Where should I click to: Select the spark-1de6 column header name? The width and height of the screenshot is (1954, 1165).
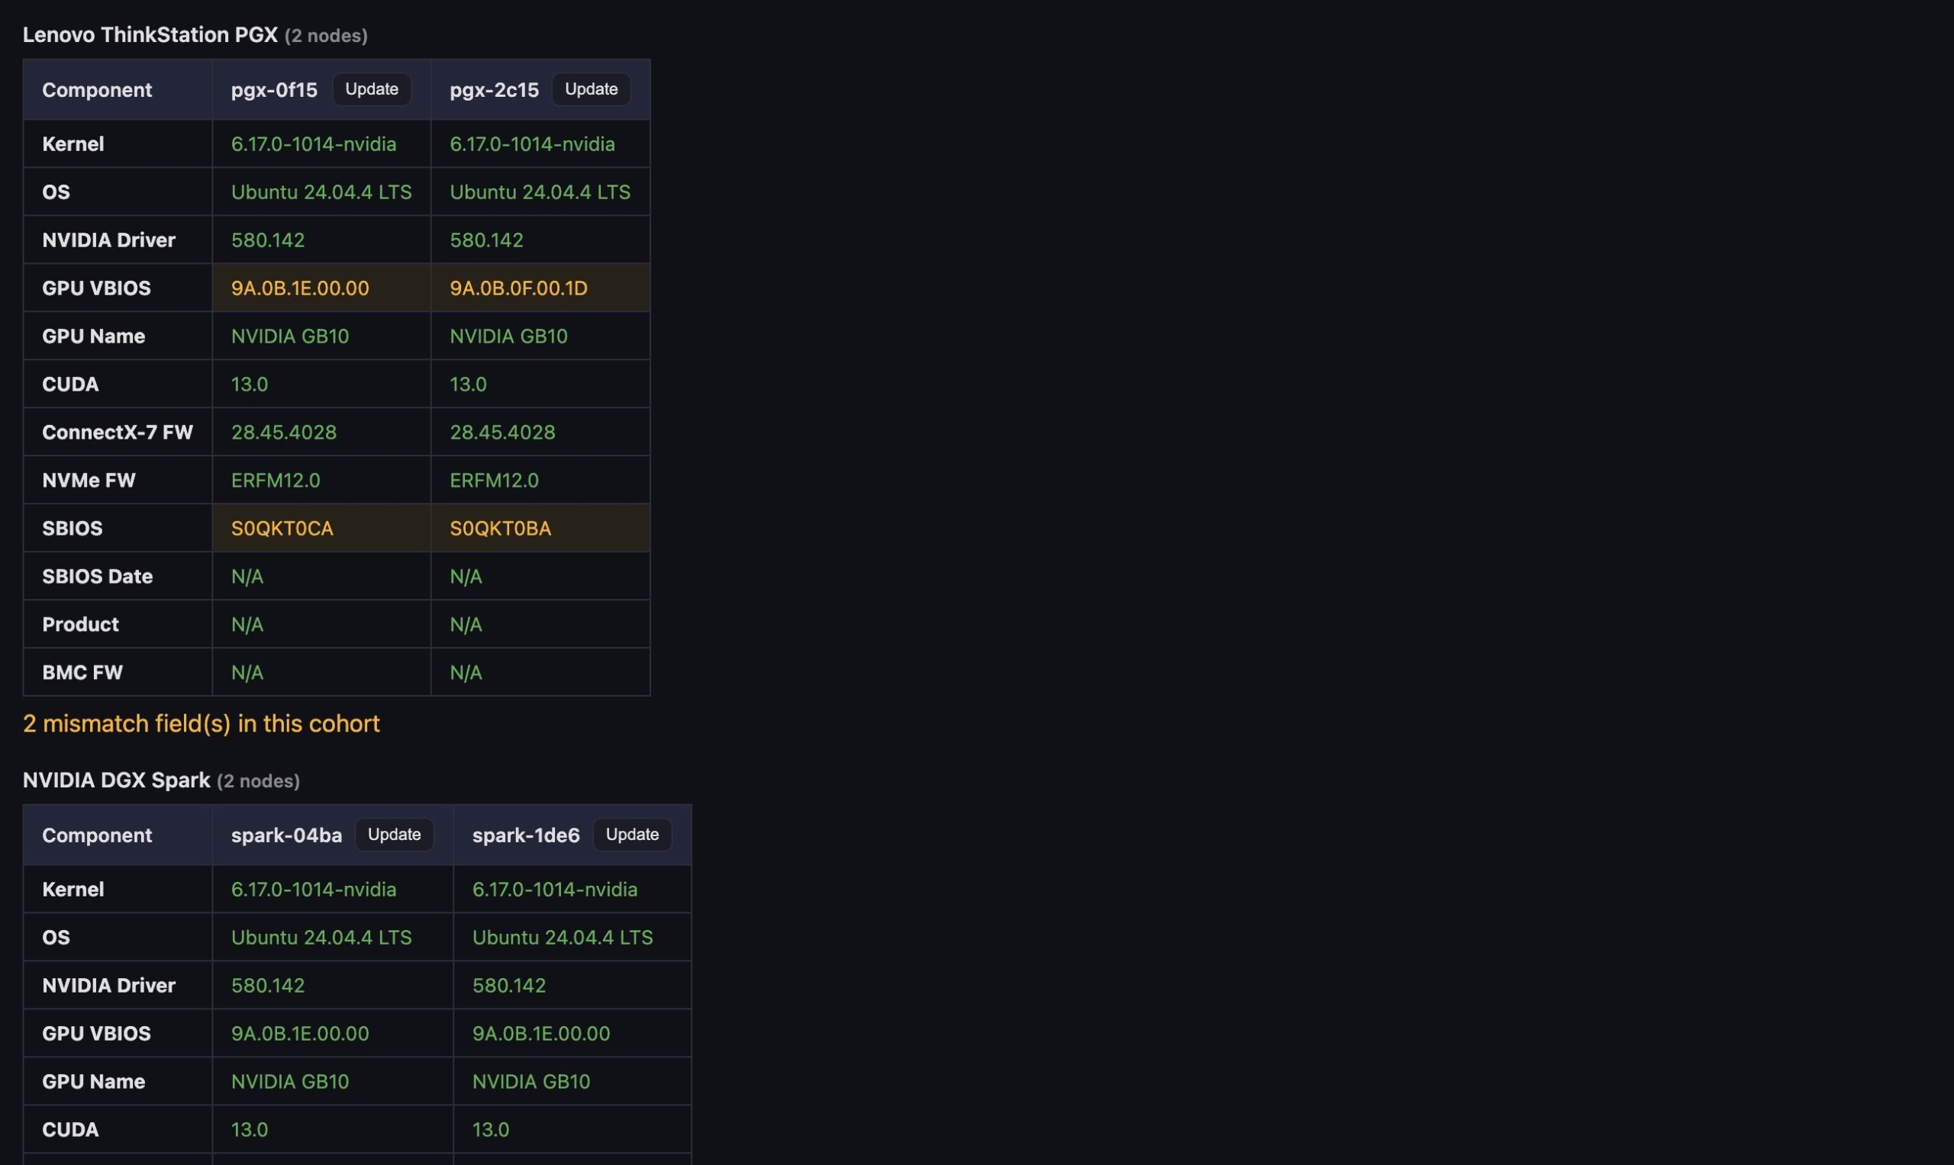pyautogui.click(x=525, y=835)
